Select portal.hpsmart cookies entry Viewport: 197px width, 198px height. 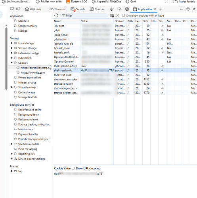[x=30, y=68]
